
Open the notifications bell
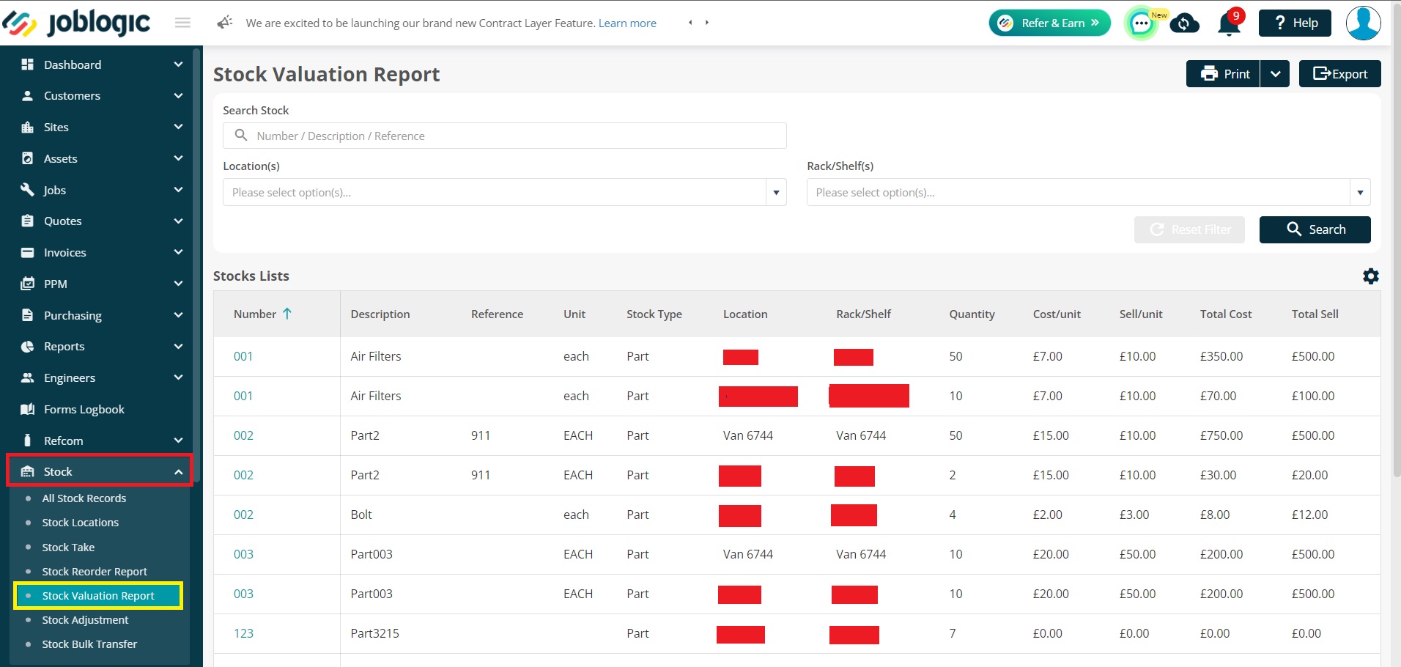click(1229, 23)
